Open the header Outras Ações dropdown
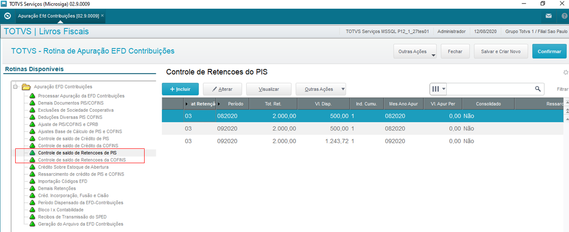The image size is (569, 232). (415, 51)
